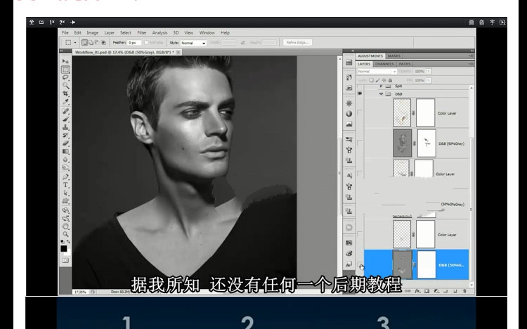This screenshot has width=527, height=329.
Task: Switch to the Paths tab
Action: [405, 64]
